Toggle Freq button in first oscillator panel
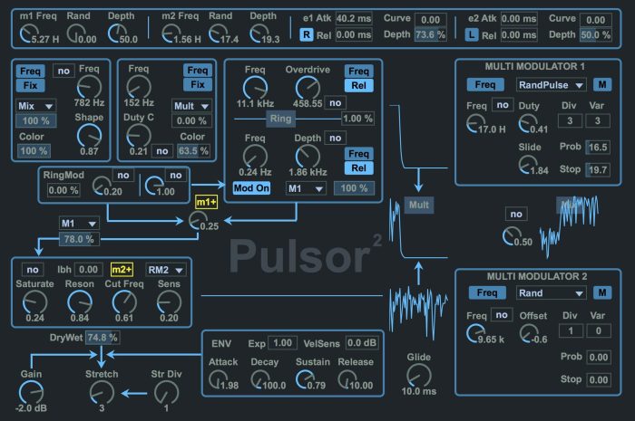The image size is (635, 421). [x=30, y=72]
